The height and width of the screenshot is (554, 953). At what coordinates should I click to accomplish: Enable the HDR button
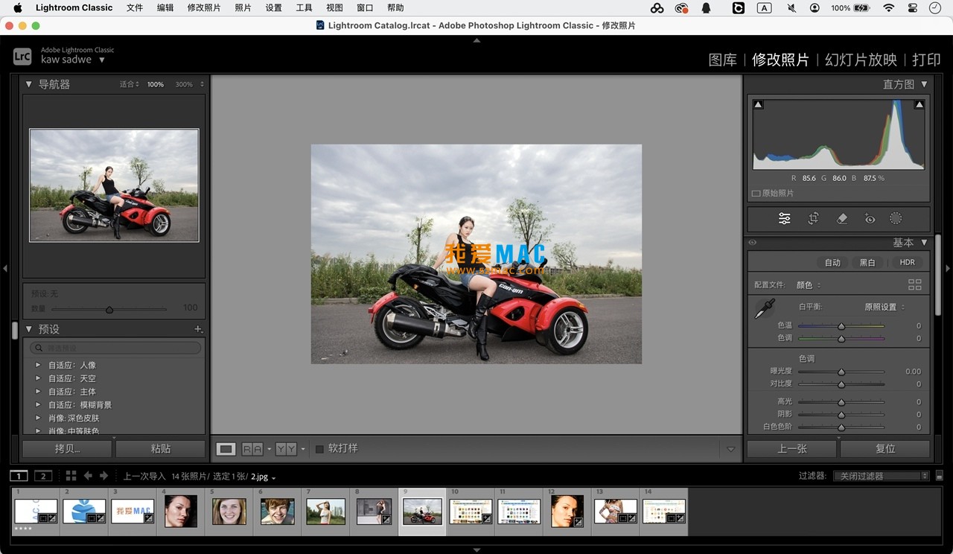coord(907,262)
